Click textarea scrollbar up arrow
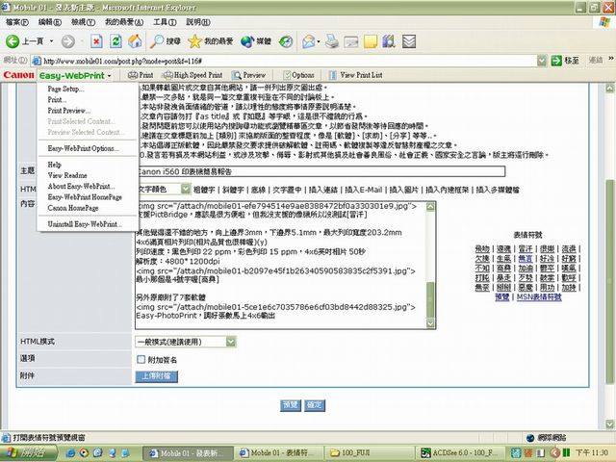 (x=430, y=207)
